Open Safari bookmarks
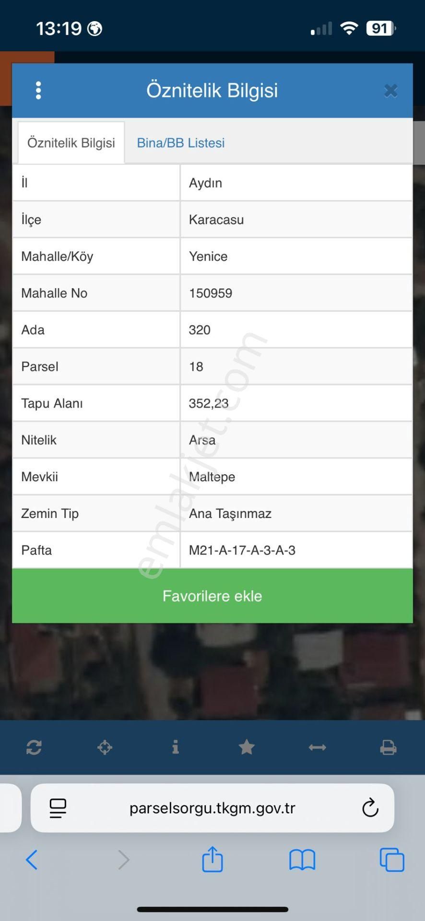This screenshot has width=425, height=921. (x=302, y=860)
